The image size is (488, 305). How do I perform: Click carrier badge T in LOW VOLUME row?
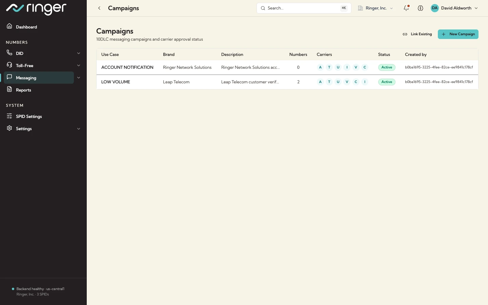point(329,82)
